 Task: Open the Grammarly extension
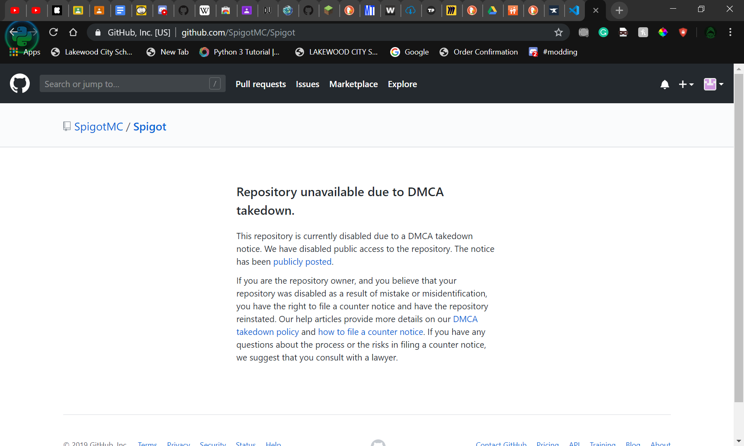[603, 32]
